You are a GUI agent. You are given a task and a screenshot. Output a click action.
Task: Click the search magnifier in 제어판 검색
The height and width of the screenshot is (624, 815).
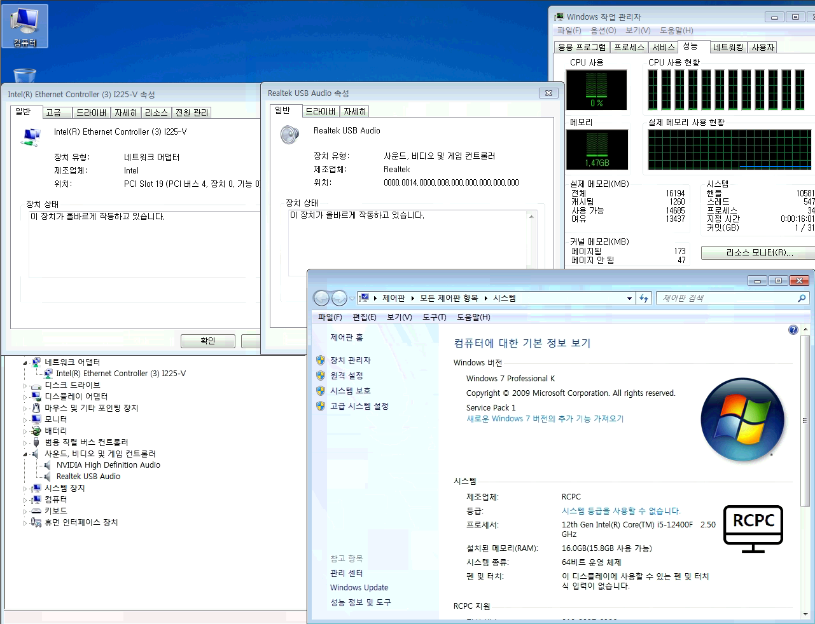click(802, 298)
